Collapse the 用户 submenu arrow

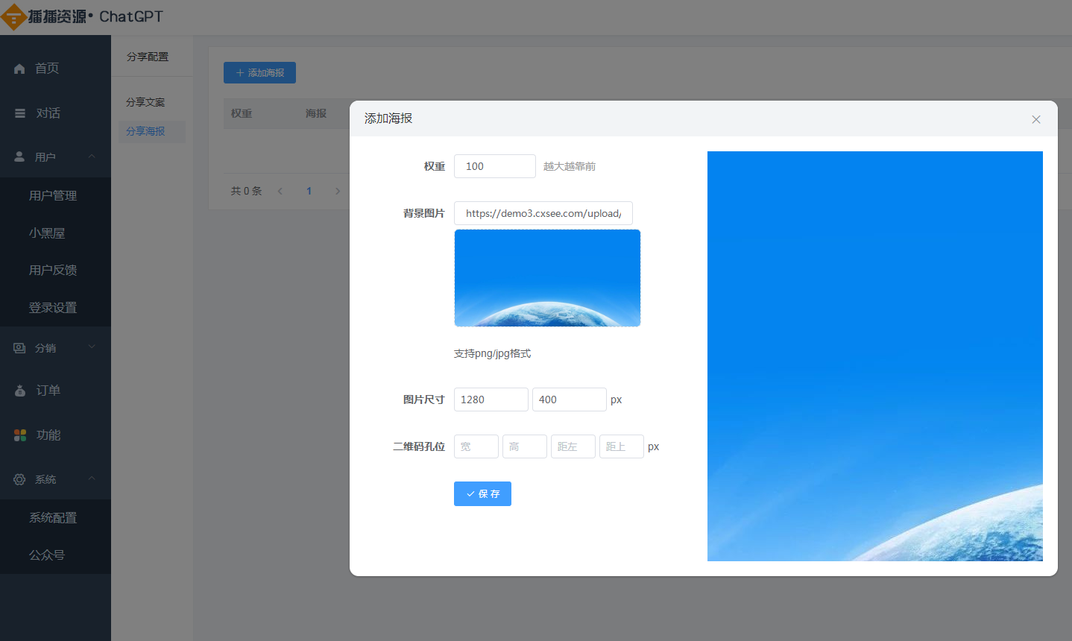tap(92, 157)
